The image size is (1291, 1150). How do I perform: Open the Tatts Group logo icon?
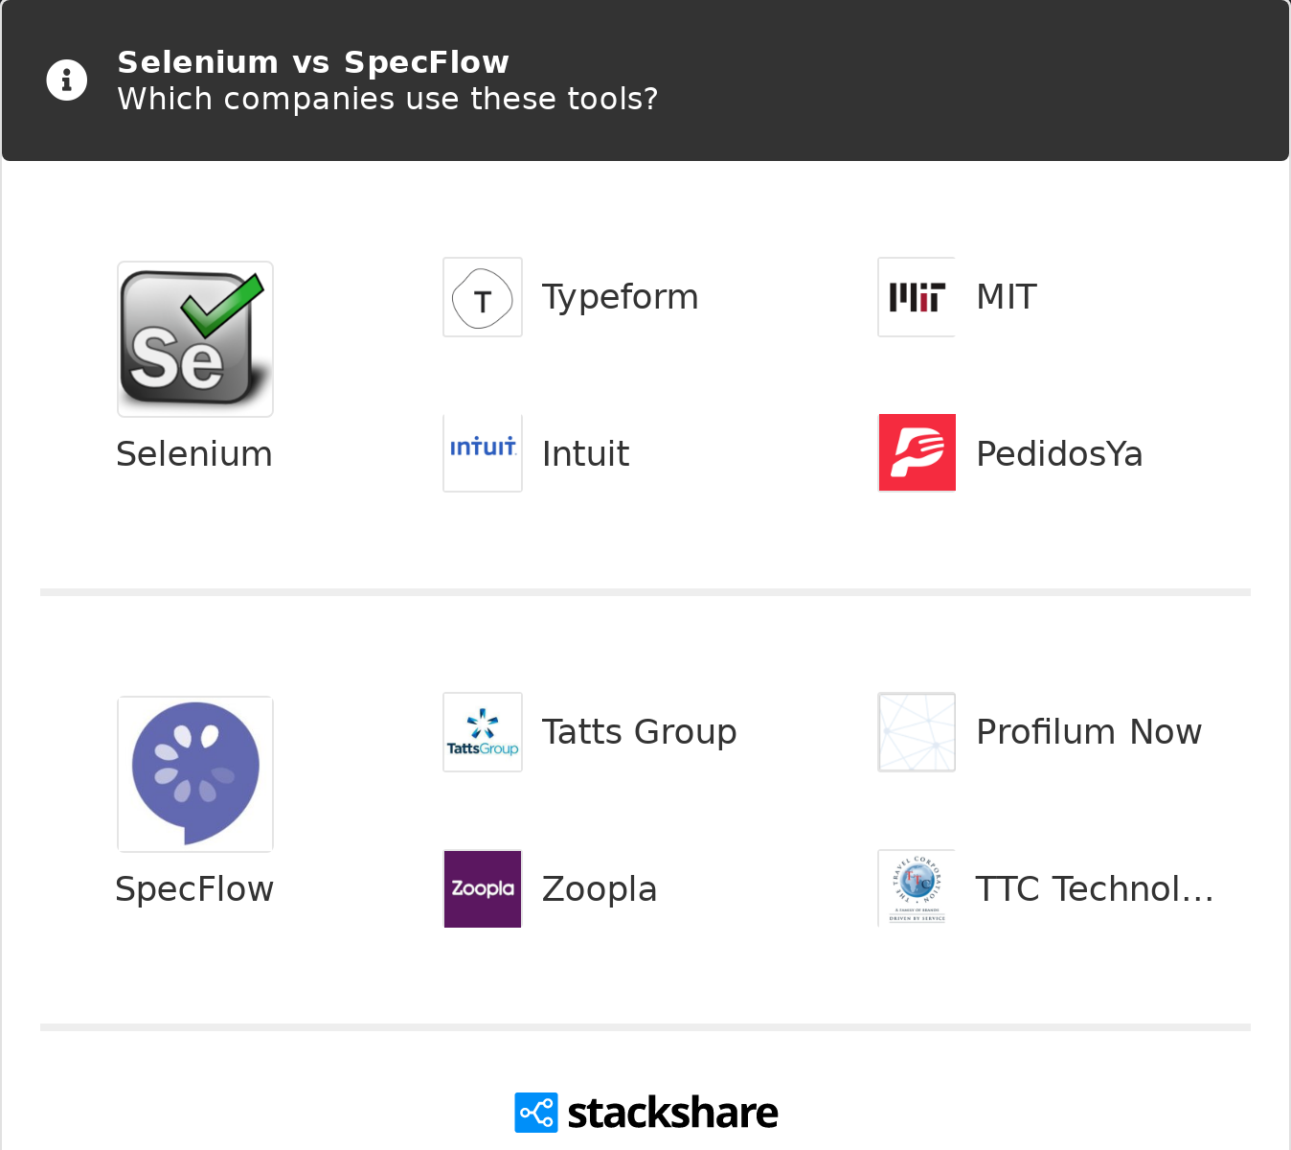click(x=483, y=732)
